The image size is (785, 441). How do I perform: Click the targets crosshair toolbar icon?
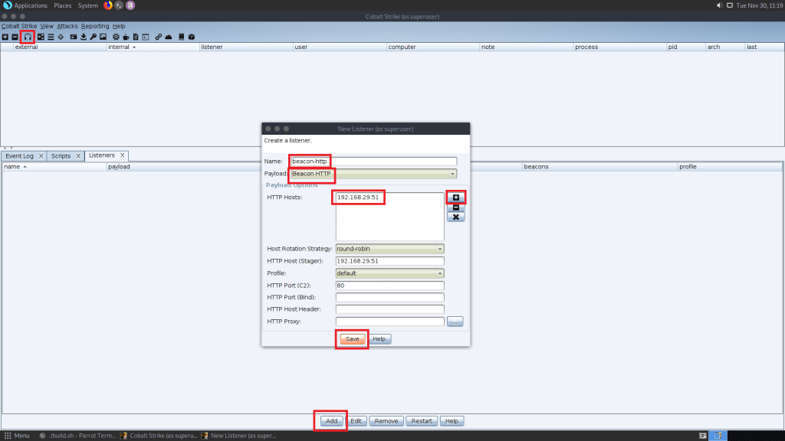[61, 37]
